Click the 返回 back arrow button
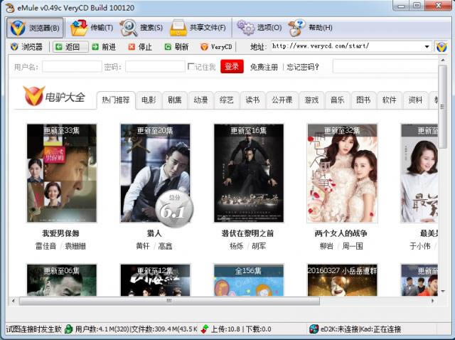Image resolution: width=455 pixels, height=340 pixels. [70, 47]
